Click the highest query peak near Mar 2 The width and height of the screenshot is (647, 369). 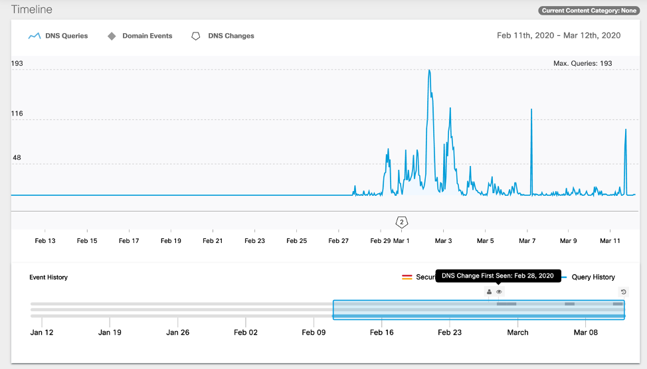[429, 70]
